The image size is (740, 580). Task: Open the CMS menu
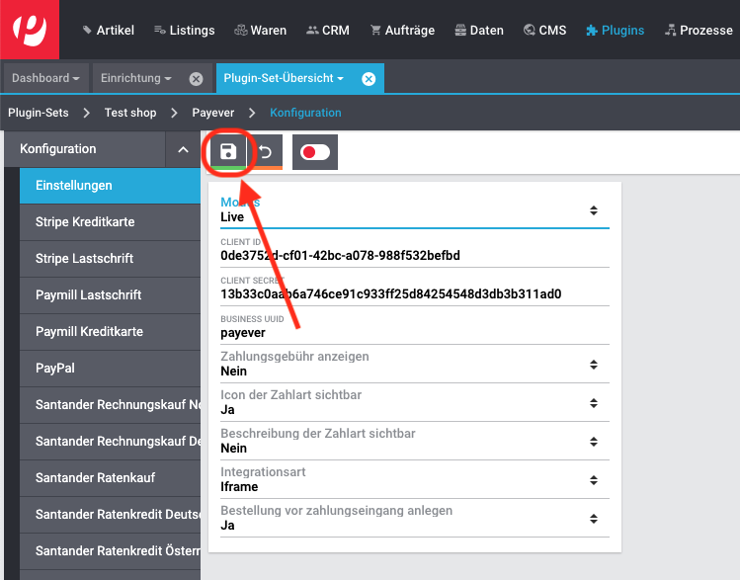coord(544,31)
